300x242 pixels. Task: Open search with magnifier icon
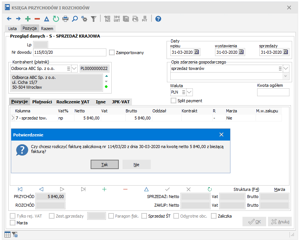pos(75,19)
